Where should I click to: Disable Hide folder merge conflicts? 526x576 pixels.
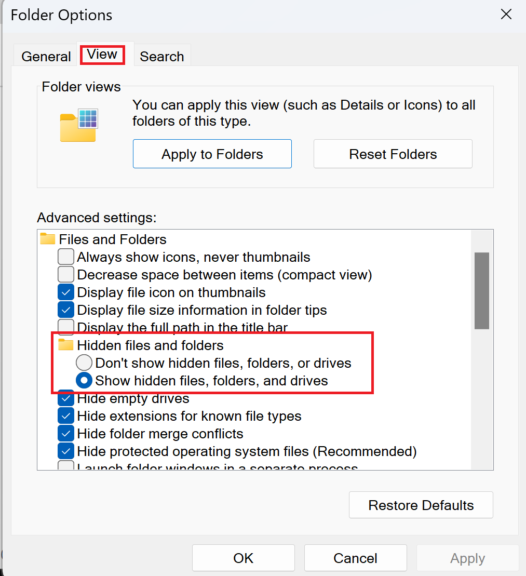pyautogui.click(x=65, y=433)
